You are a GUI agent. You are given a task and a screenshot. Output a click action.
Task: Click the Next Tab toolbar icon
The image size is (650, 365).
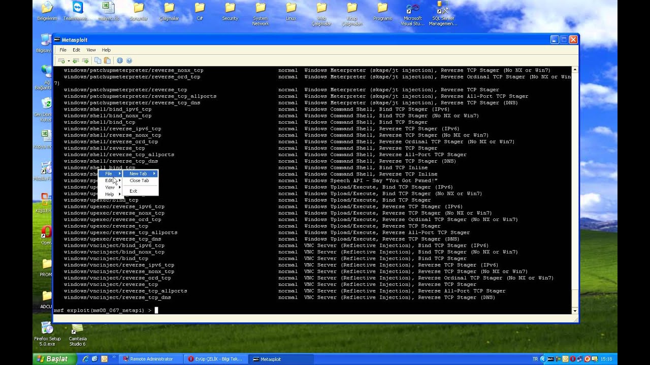click(x=85, y=60)
